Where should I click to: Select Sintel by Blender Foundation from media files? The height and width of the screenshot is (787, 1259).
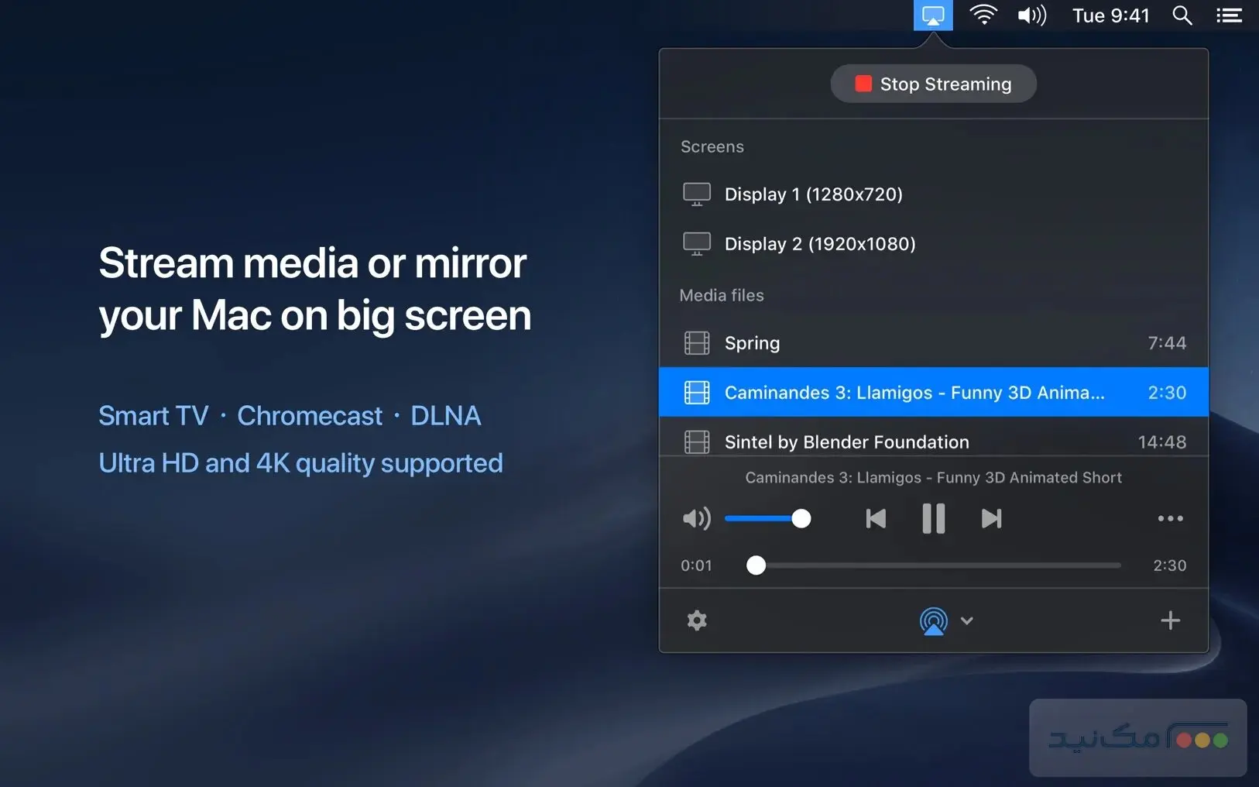846,442
